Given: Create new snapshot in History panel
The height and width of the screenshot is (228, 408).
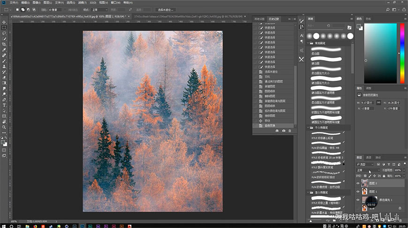Looking at the screenshot, I should [284, 130].
